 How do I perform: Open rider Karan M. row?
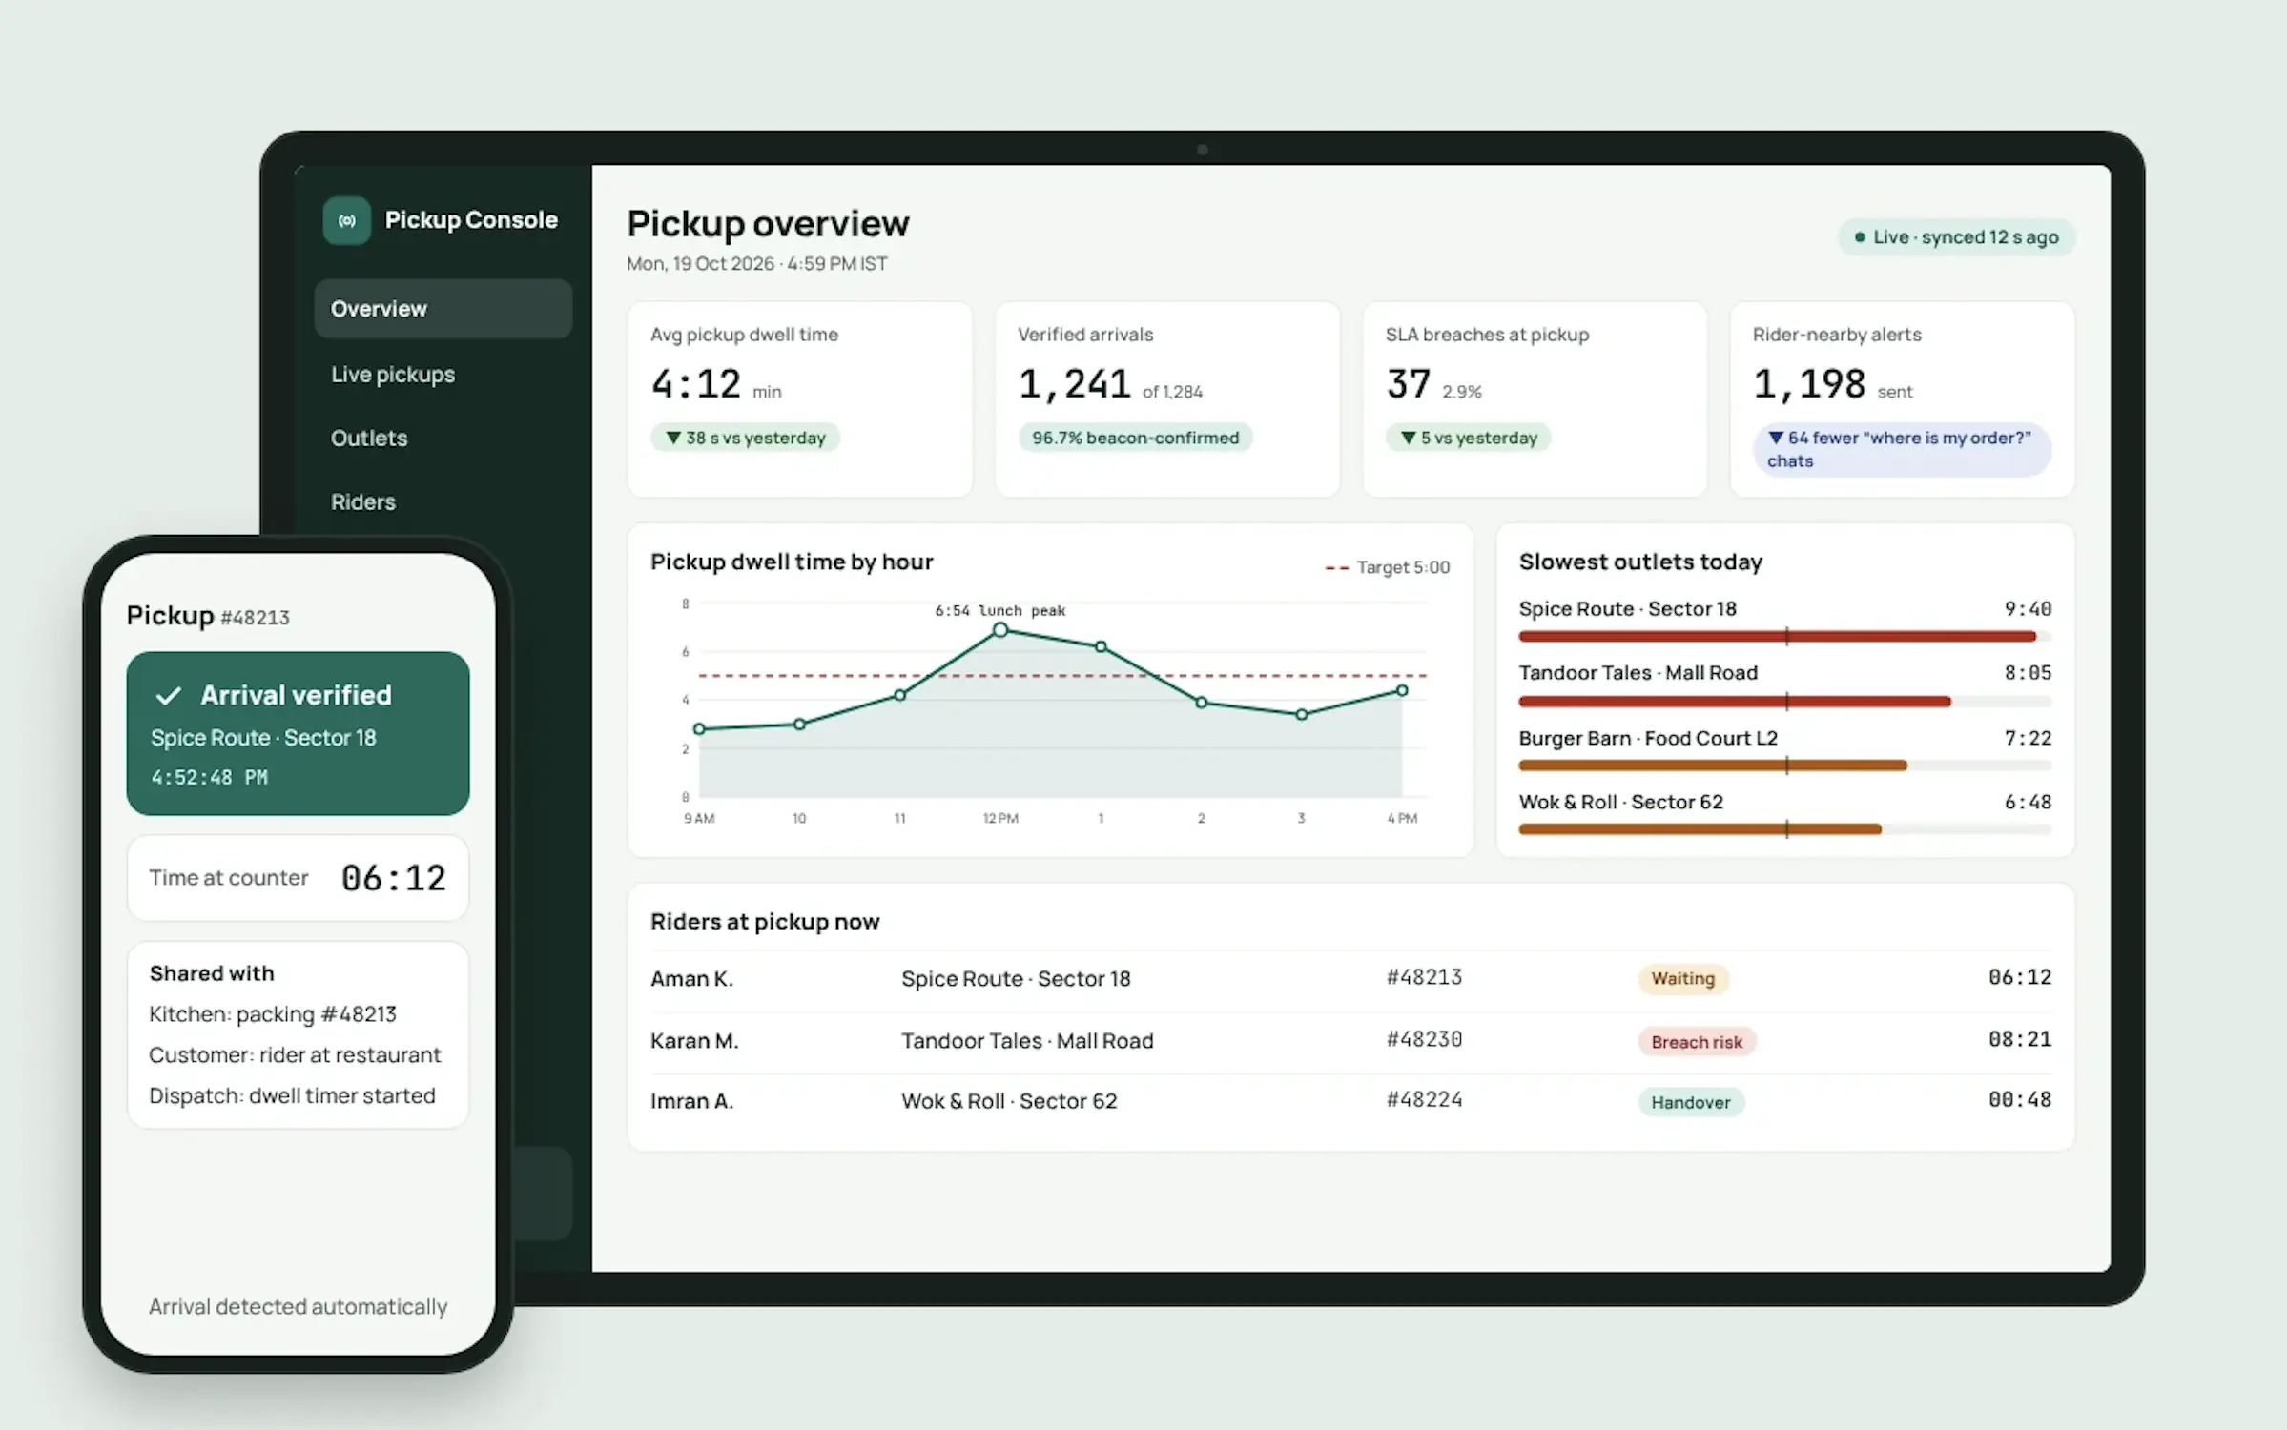(1350, 1041)
